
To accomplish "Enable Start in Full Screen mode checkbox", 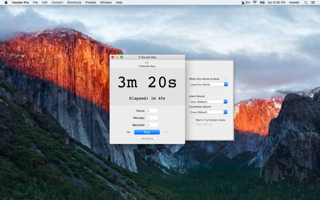I will tap(193, 120).
